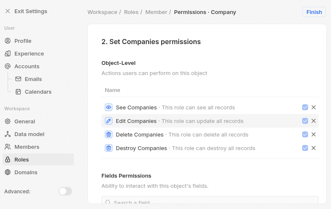Click the trash icon beside Destroy Companies

coord(109,148)
